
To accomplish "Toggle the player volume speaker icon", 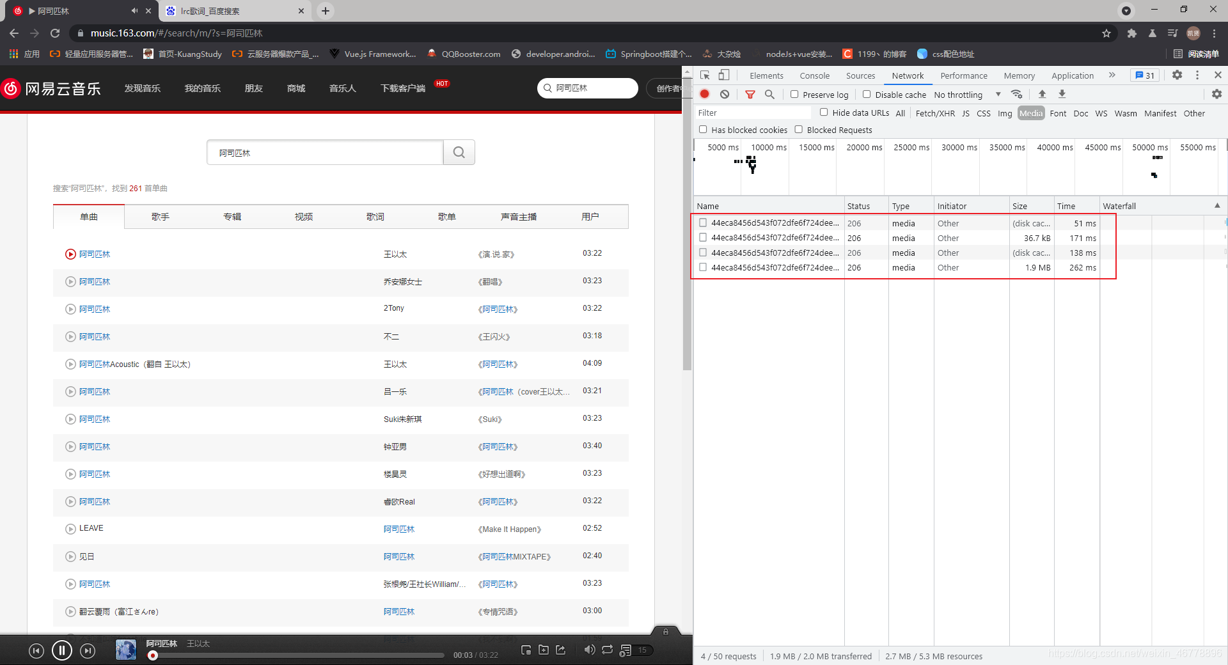I will pos(589,650).
